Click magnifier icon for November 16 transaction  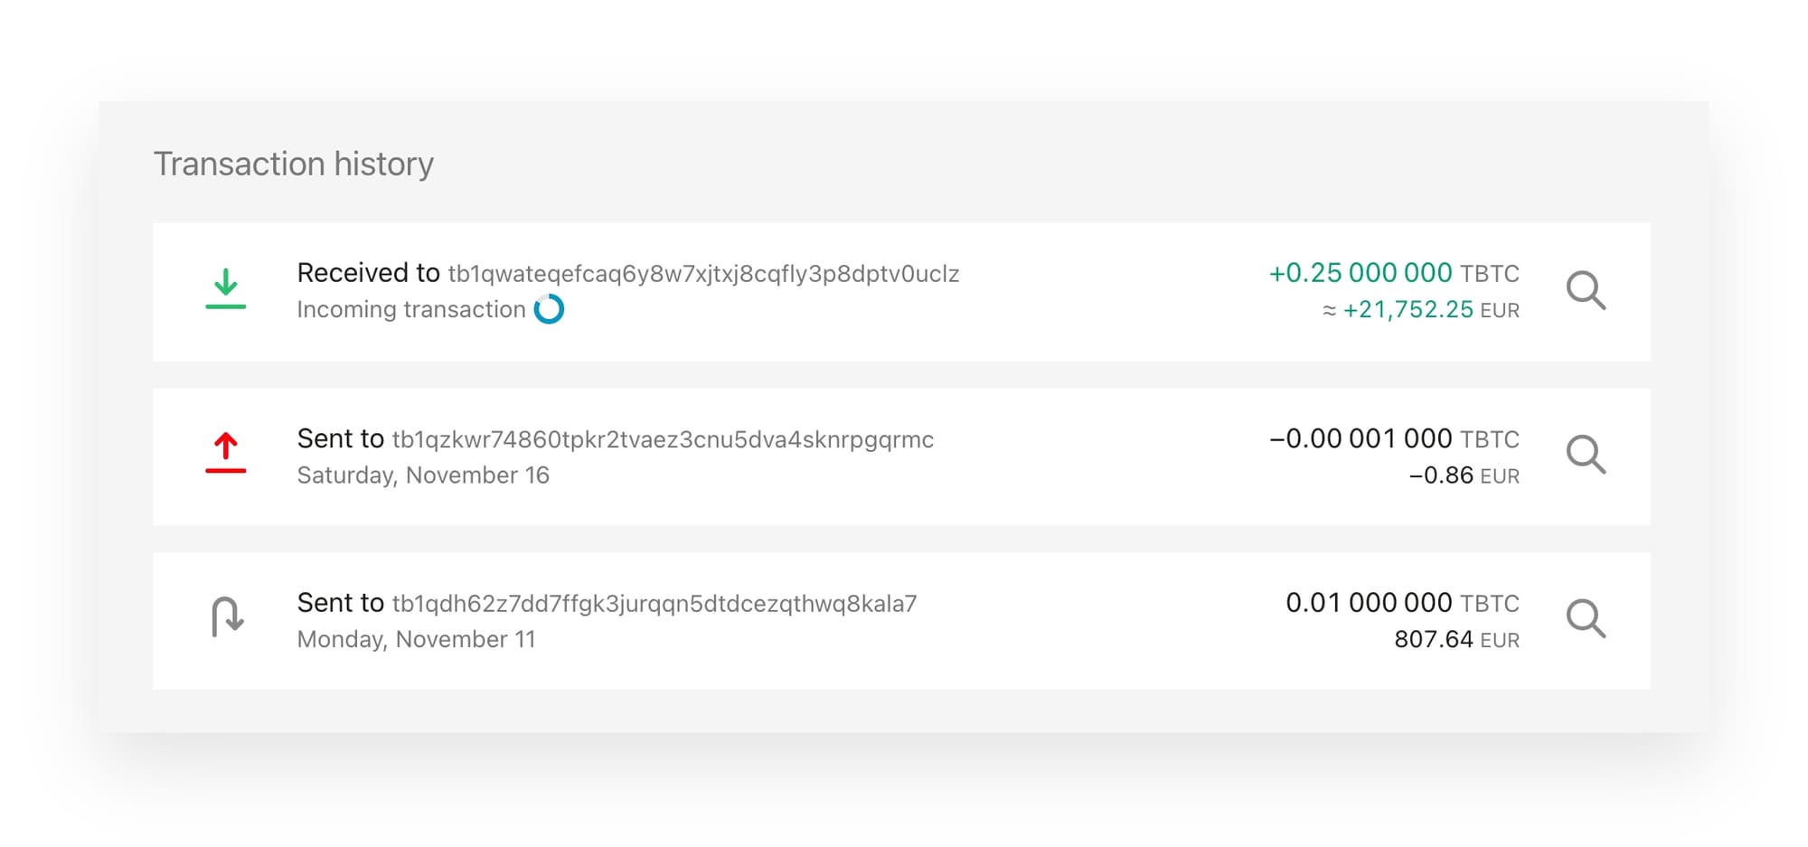[1586, 455]
